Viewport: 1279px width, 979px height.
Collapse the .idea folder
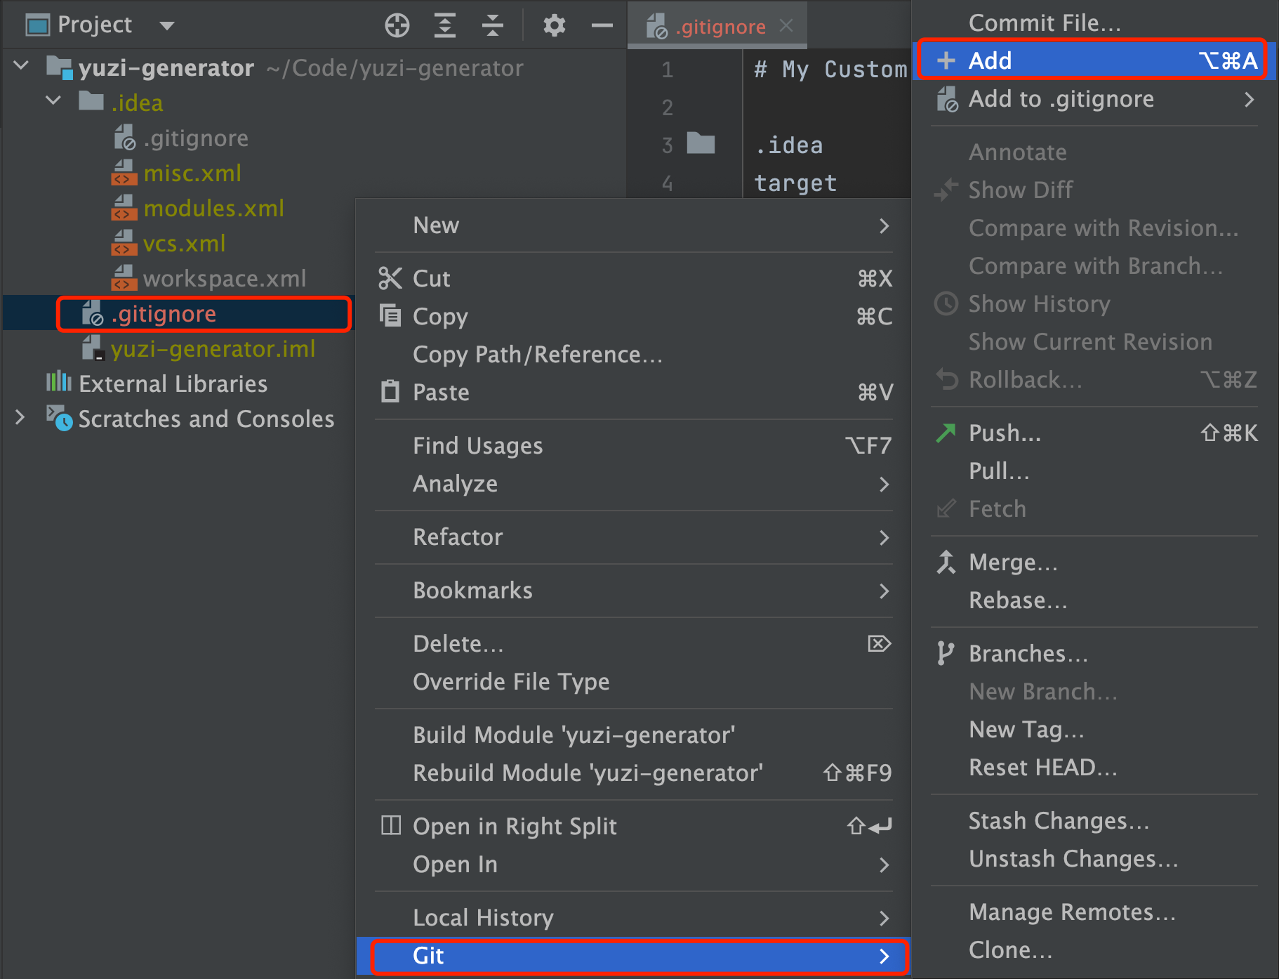click(53, 101)
